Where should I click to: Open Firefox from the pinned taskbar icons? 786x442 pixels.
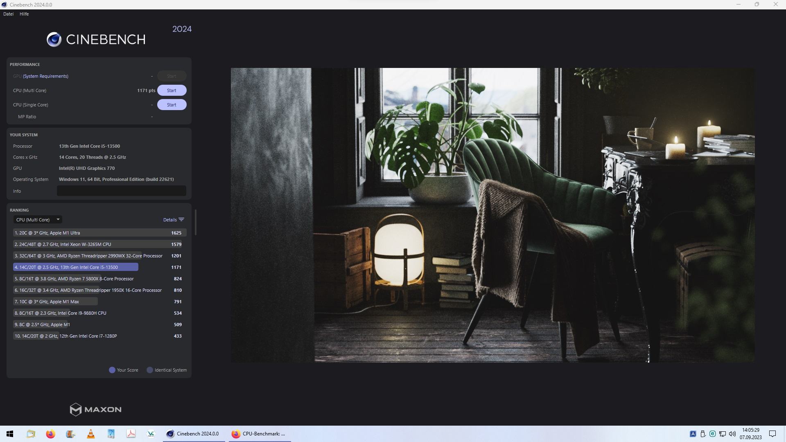[51, 434]
